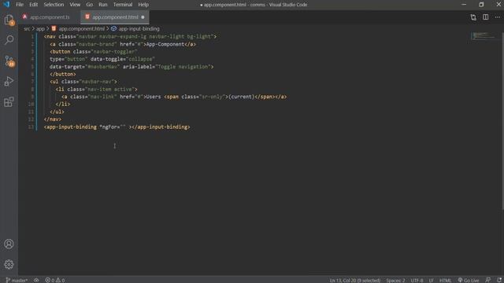The height and width of the screenshot is (283, 504).
Task: Click the li class nav-item active line
Action: tap(96, 89)
